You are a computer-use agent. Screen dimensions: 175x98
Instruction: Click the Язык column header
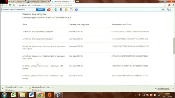(25, 24)
